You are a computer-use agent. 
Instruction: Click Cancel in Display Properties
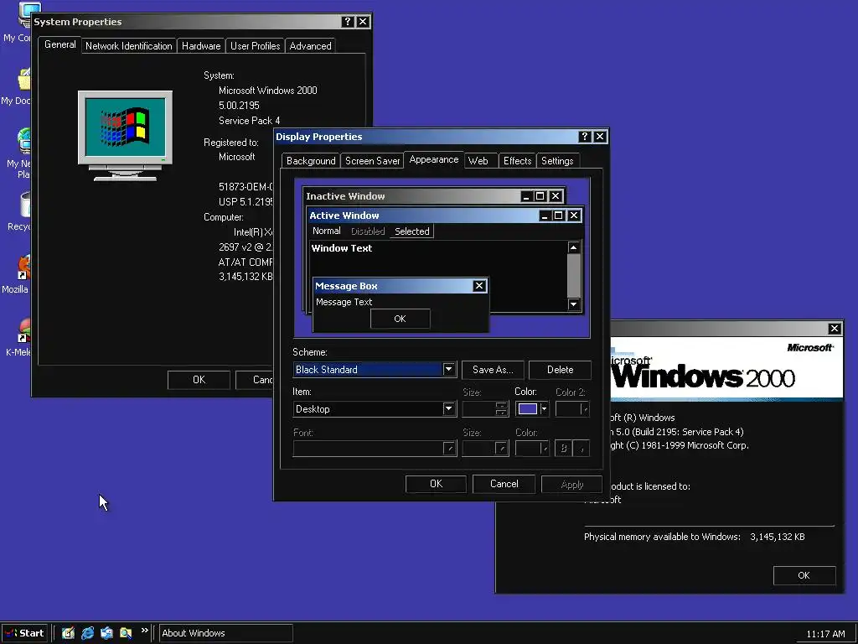pos(504,484)
